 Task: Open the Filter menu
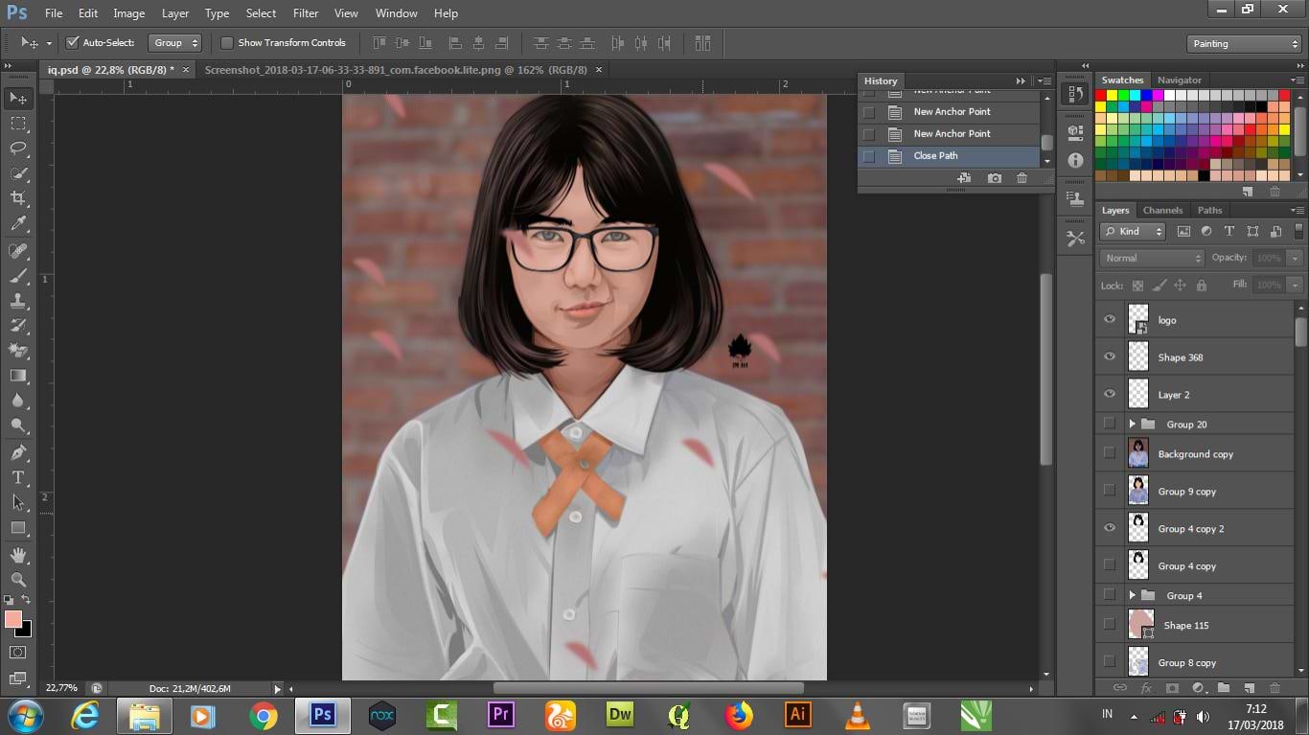[306, 13]
